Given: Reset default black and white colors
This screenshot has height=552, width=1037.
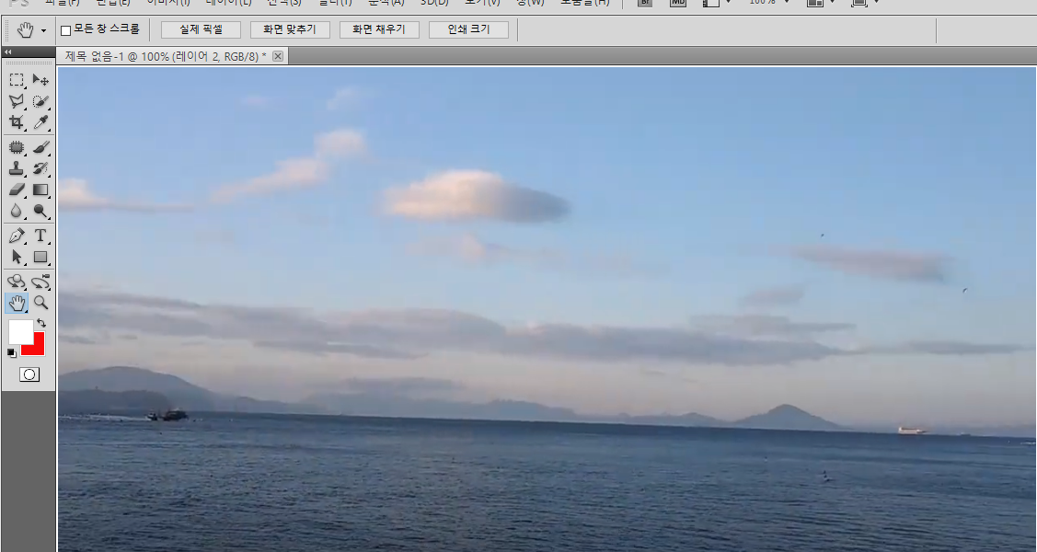Looking at the screenshot, I should (x=11, y=353).
